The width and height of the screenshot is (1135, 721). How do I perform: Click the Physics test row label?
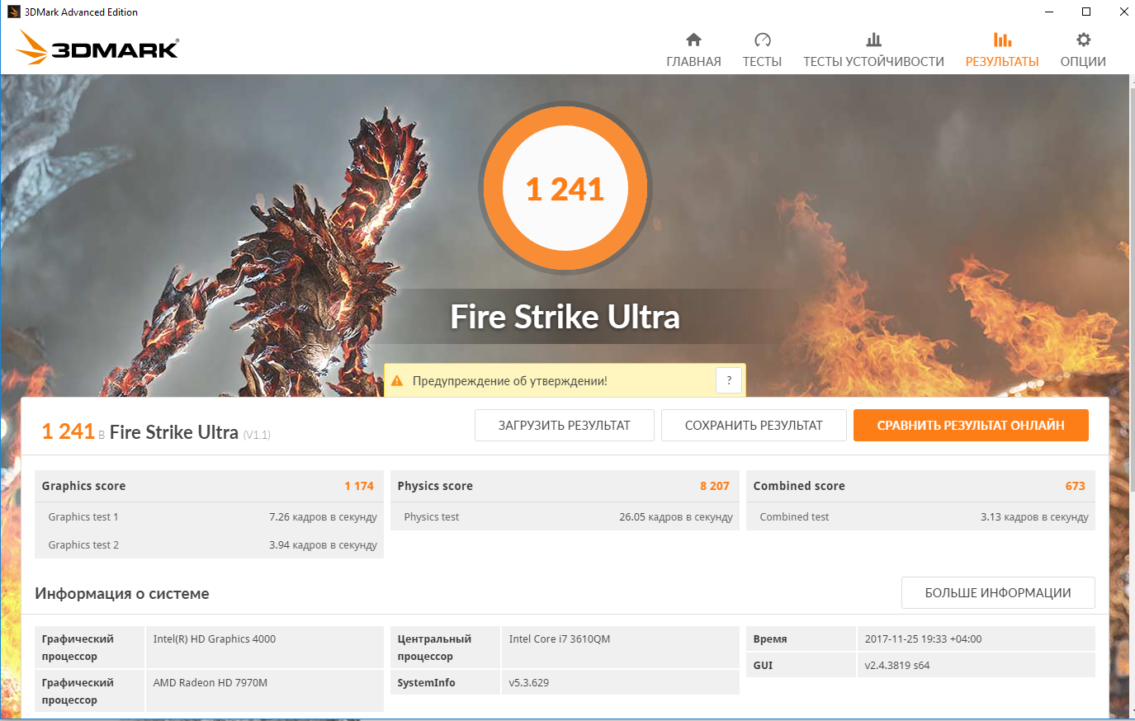tap(432, 517)
